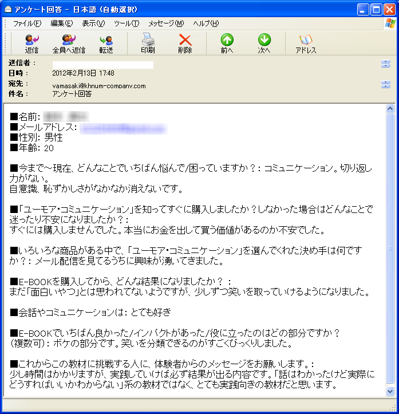Click the Forward (転送) icon
This screenshot has height=414, width=399.
[x=106, y=44]
